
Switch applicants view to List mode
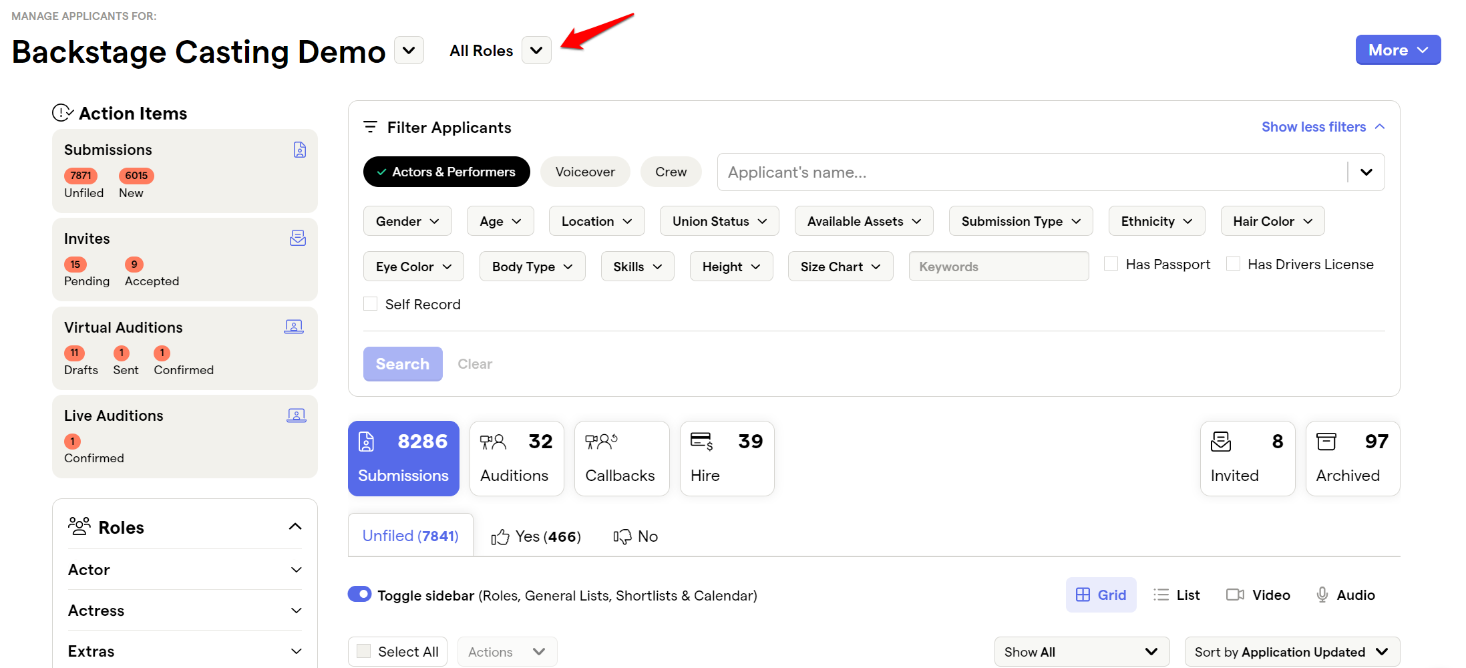point(1176,594)
